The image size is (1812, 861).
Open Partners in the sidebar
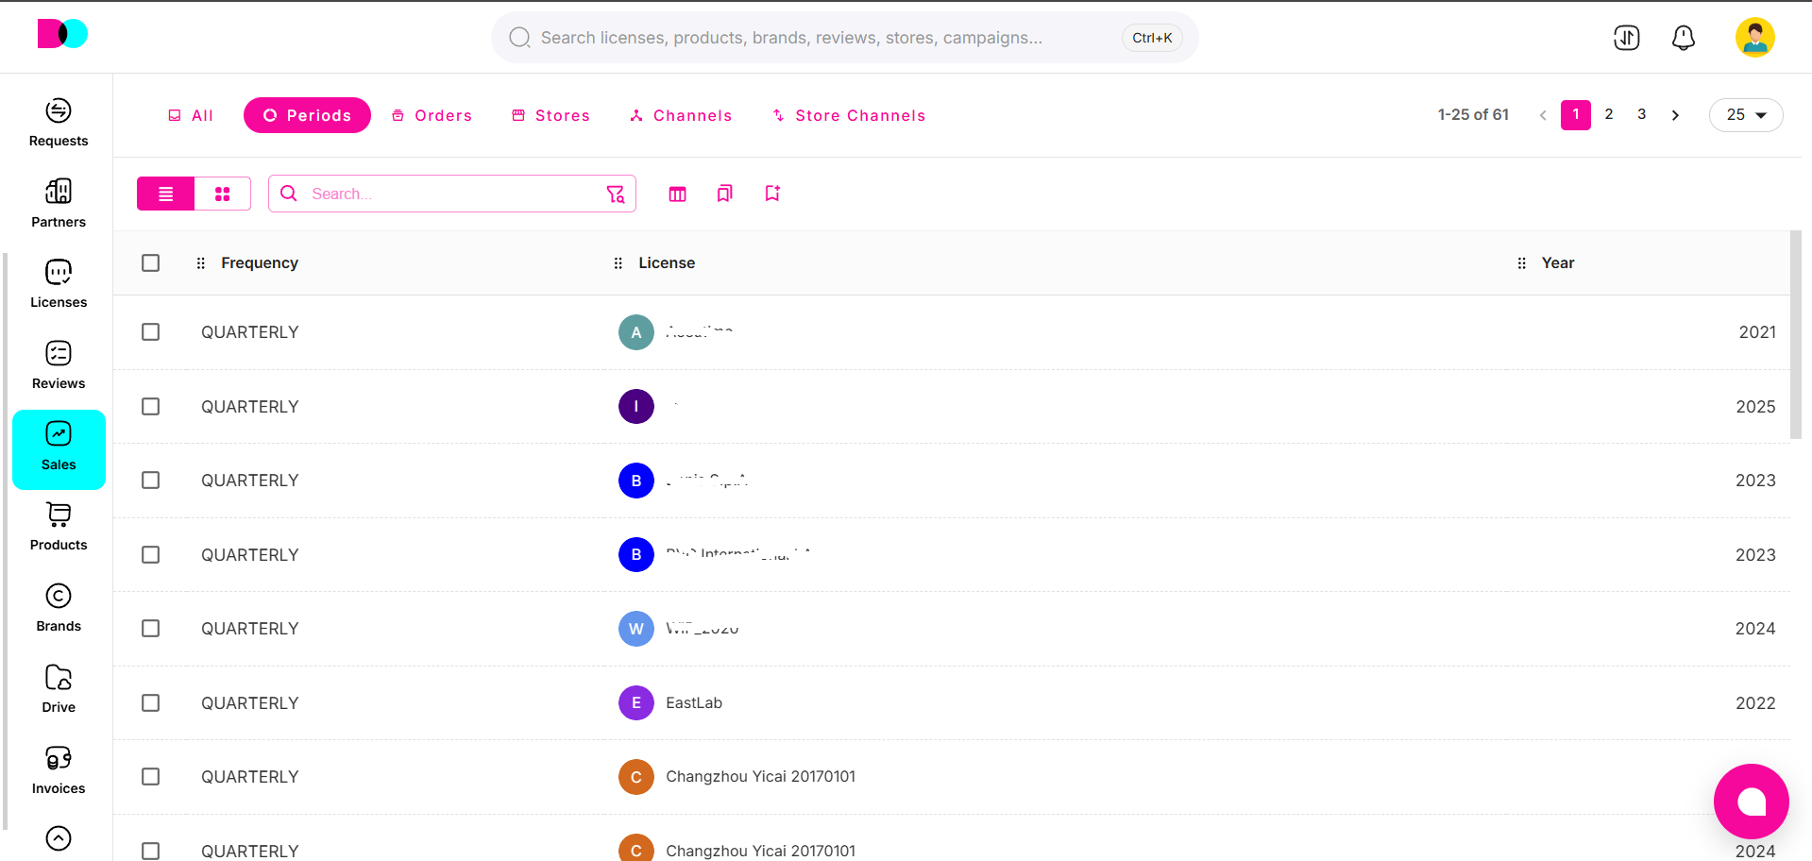click(x=59, y=205)
